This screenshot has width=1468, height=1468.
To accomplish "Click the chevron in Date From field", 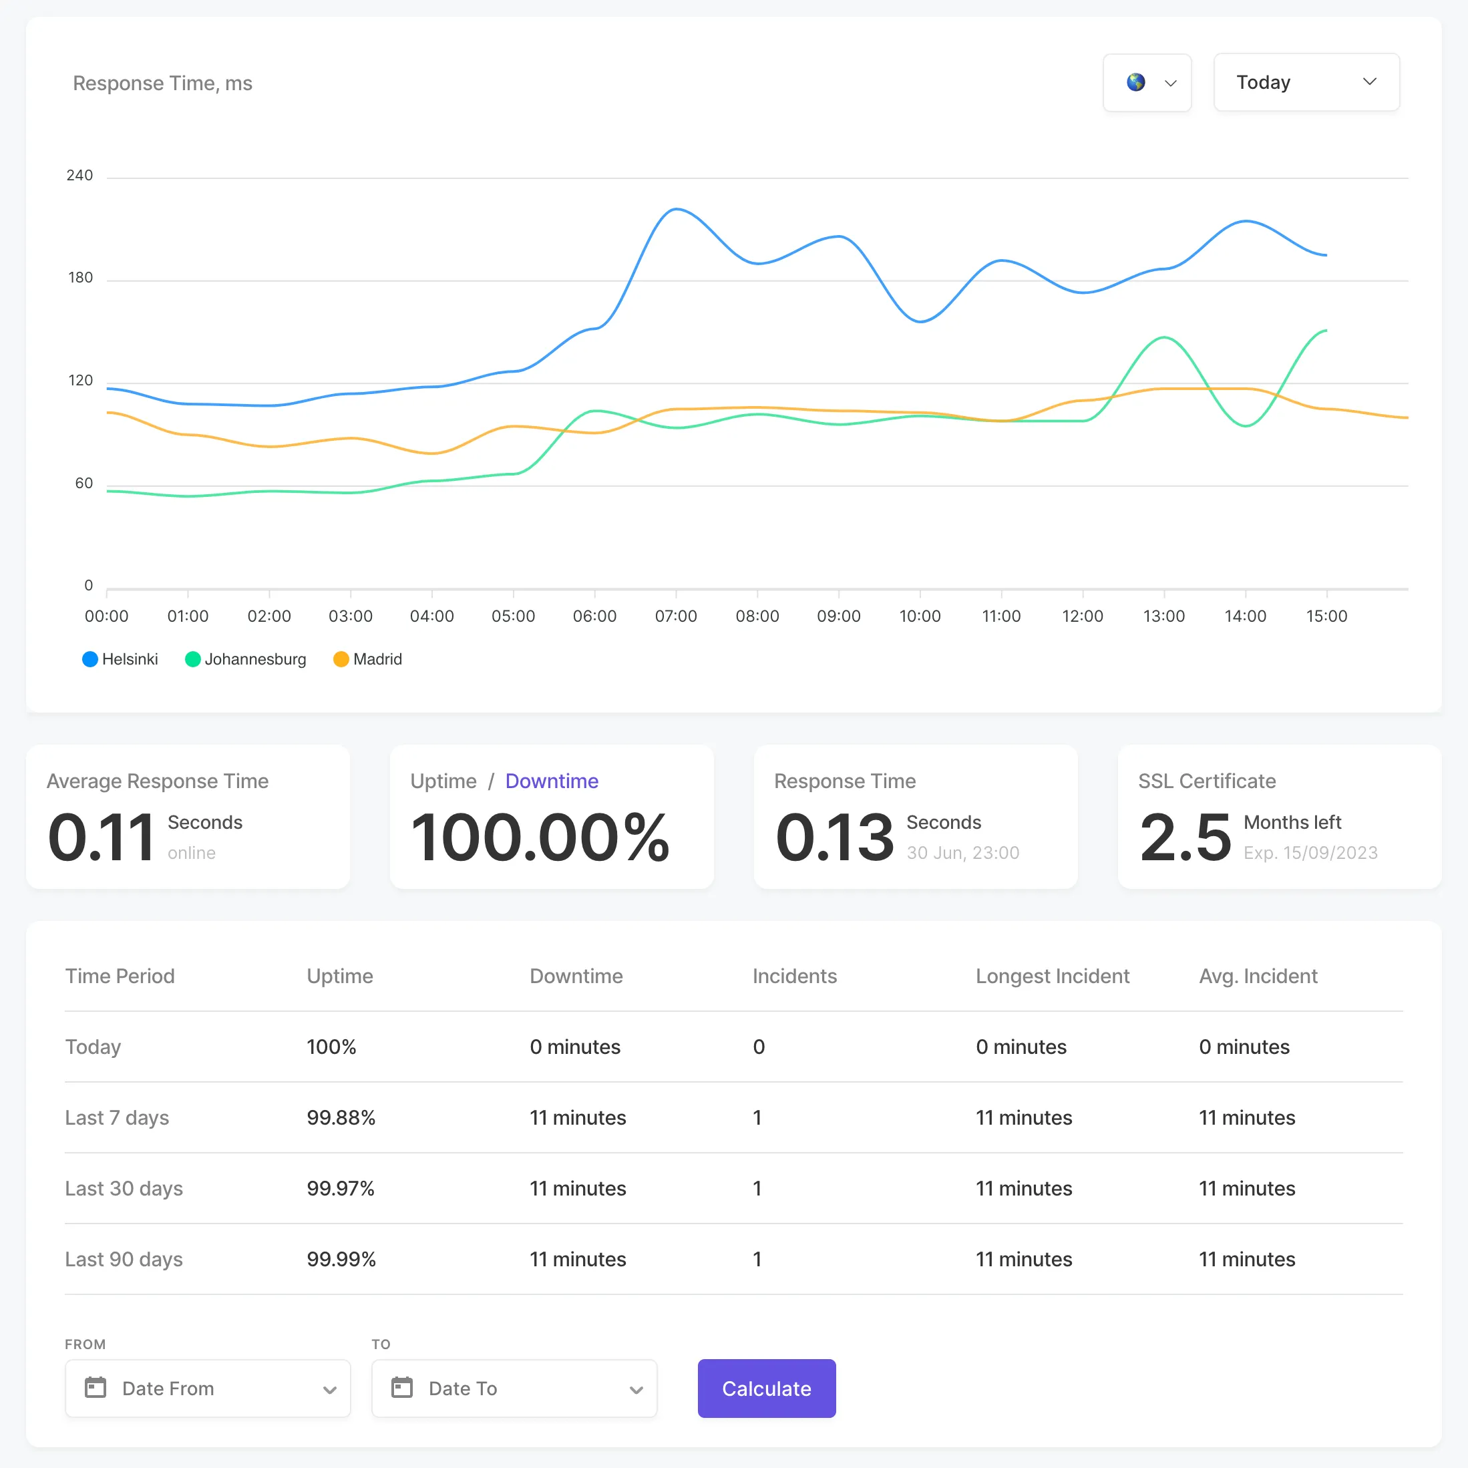I will (x=329, y=1390).
